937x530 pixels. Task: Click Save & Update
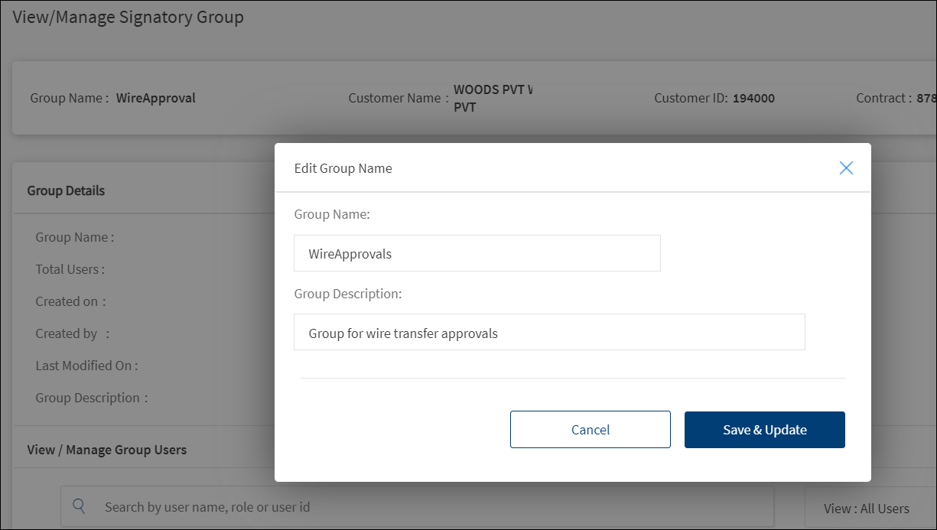click(764, 430)
